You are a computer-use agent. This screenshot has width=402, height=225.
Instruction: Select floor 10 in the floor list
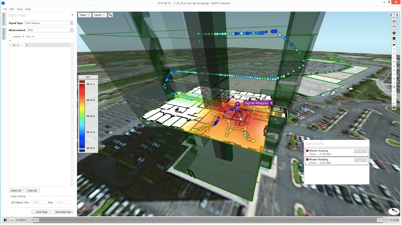tap(394, 62)
